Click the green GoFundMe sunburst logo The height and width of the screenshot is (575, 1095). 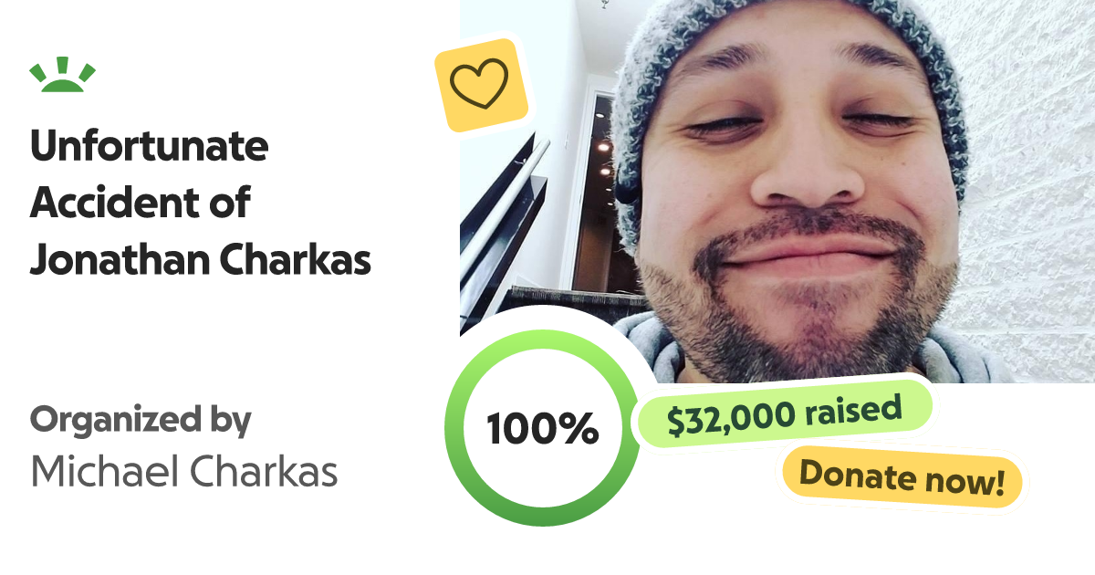[63, 76]
